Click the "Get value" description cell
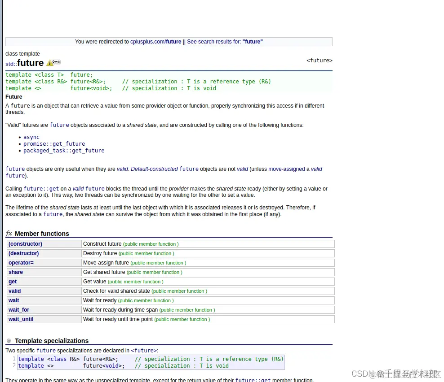This screenshot has width=444, height=382. (208, 282)
